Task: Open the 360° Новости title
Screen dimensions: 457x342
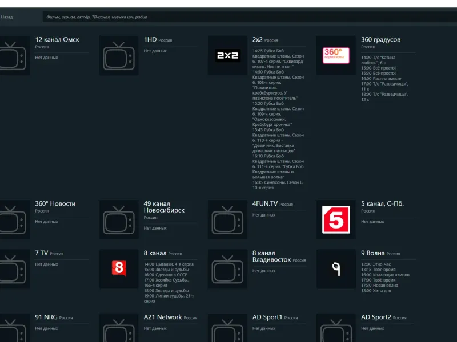Action: pyautogui.click(x=55, y=203)
